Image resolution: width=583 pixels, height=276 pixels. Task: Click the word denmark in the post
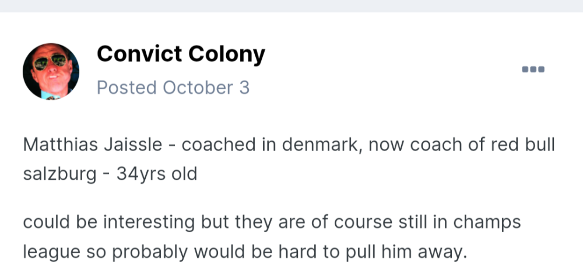coord(317,144)
